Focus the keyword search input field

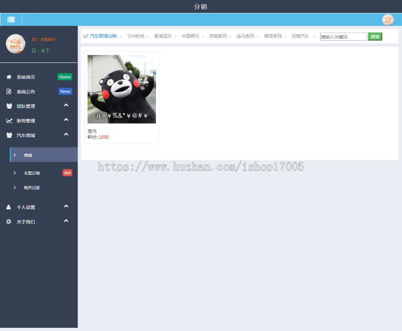tap(343, 37)
